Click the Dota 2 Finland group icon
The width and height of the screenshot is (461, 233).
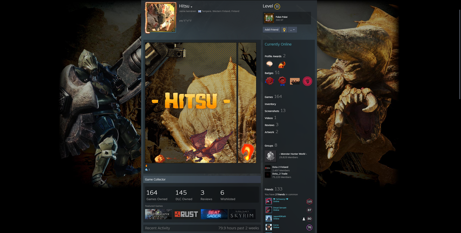click(x=268, y=168)
